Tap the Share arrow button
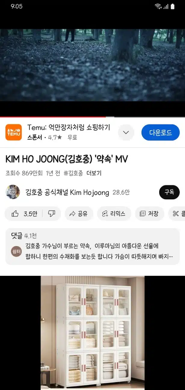The width and height of the screenshot is (185, 390). coord(79,214)
